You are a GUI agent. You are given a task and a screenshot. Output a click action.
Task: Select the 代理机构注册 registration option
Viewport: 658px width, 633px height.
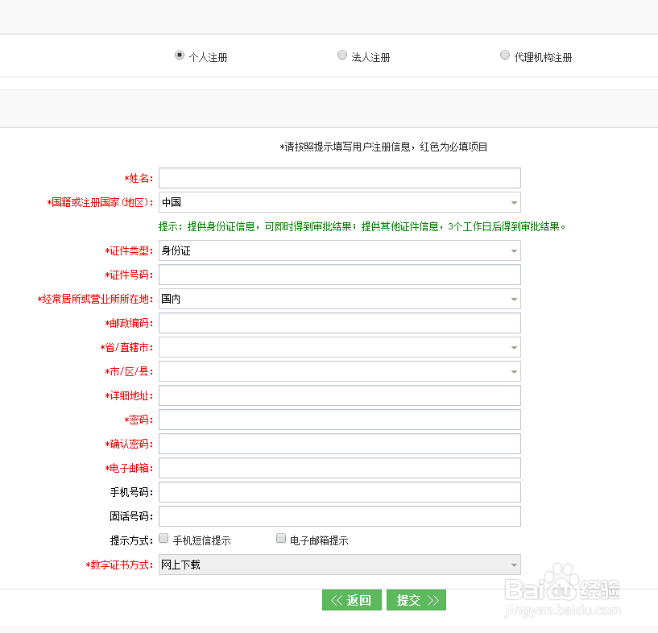(x=505, y=55)
